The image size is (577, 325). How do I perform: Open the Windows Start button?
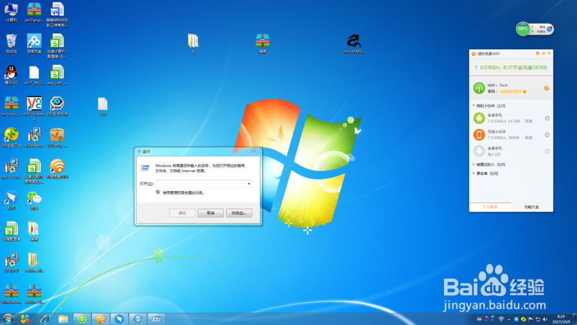8,319
